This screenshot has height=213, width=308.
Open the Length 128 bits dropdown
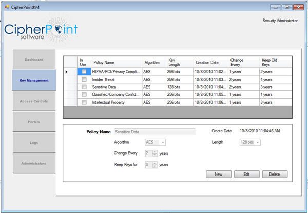pyautogui.click(x=258, y=142)
